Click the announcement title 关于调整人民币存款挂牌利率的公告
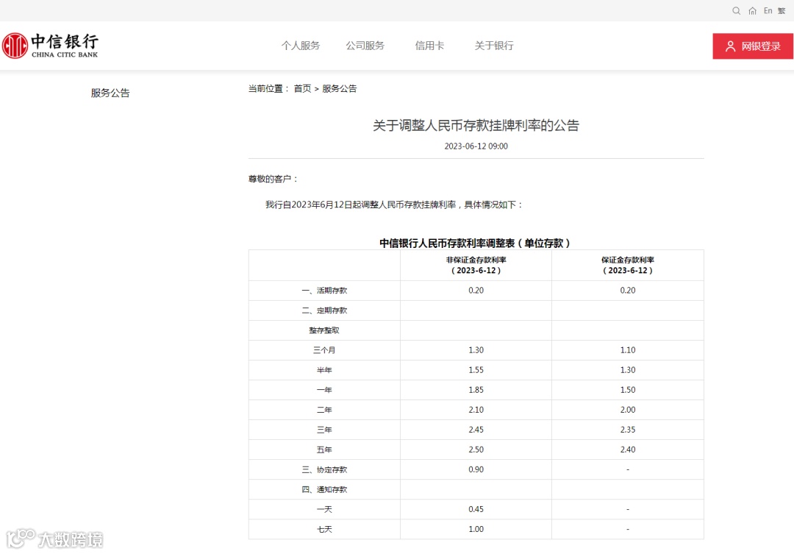Viewport: 794px width, 554px height. pos(476,125)
